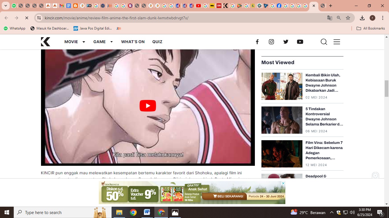This screenshot has height=218, width=389.
Task: Open the Chrome profile avatar
Action: click(372, 18)
